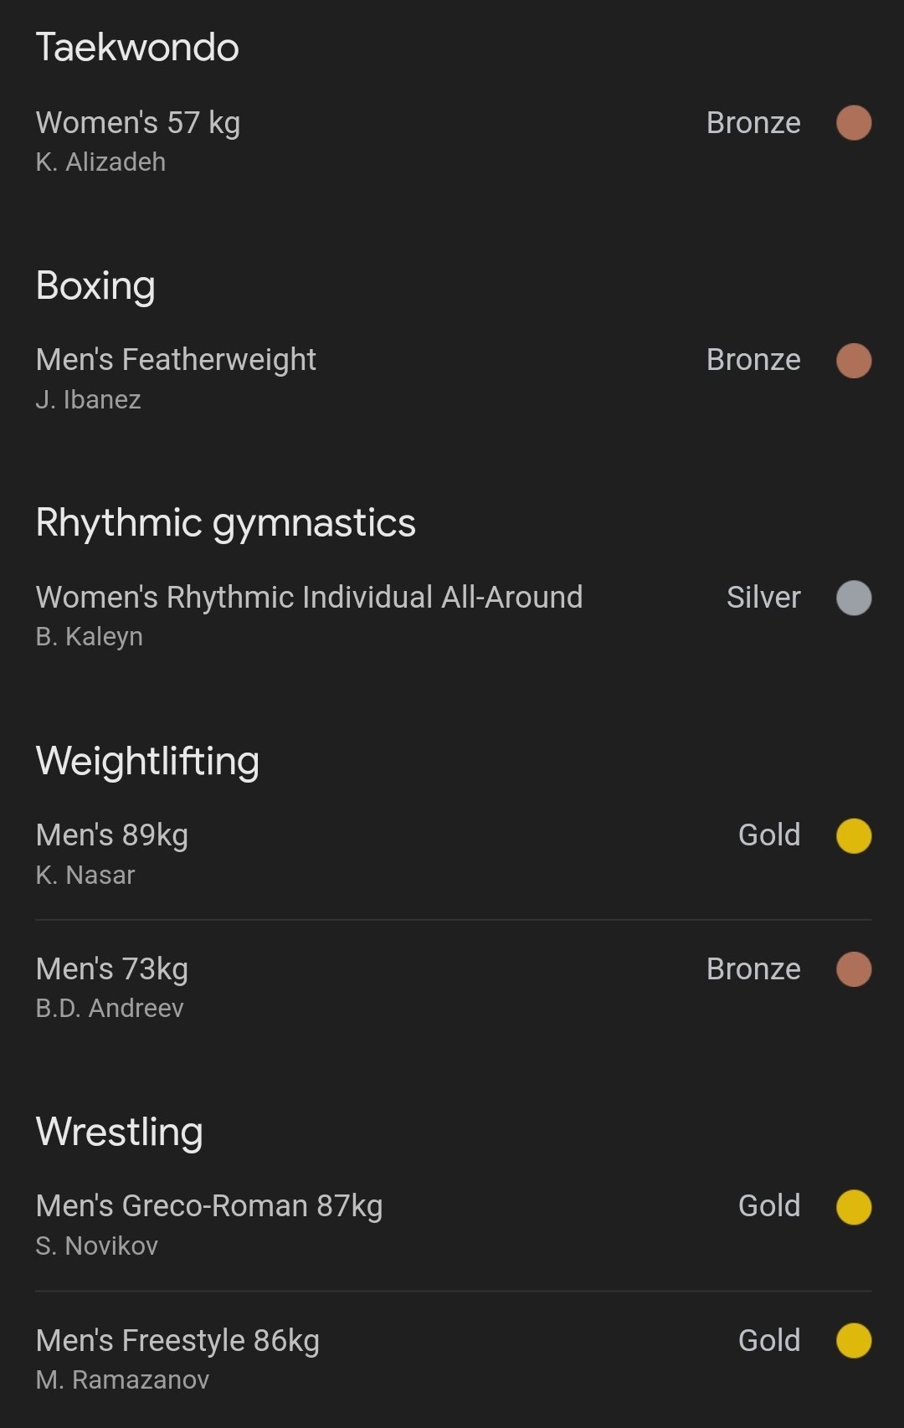This screenshot has height=1428, width=904.
Task: Open the Women's 57 kg event
Action: (138, 123)
